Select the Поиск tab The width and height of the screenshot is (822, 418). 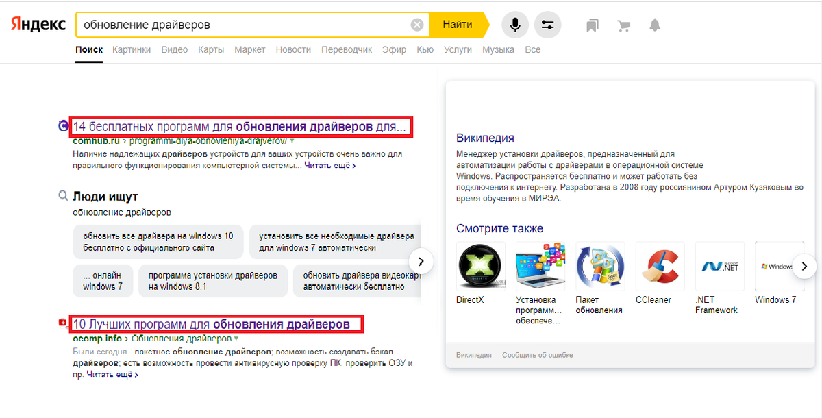(89, 49)
